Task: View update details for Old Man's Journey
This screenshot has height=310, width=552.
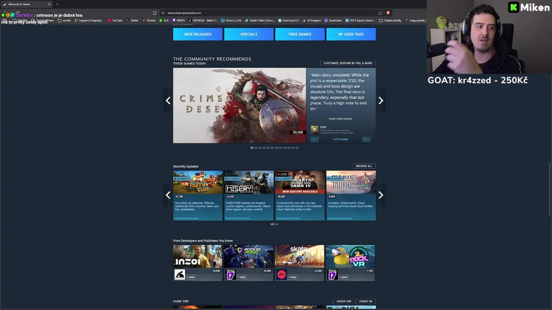Action: pos(339,218)
